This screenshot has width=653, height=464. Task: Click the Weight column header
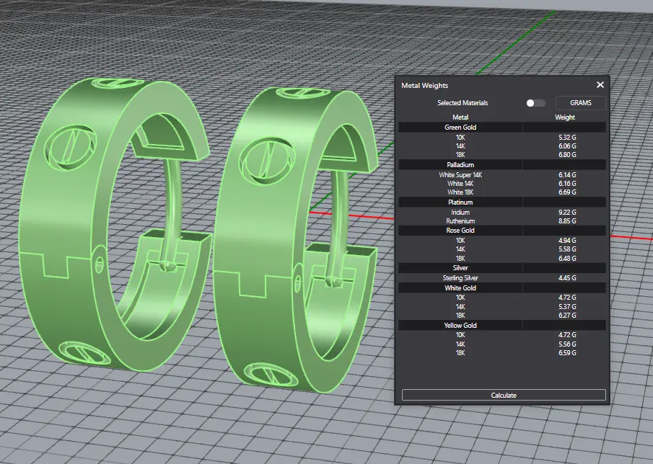tap(565, 117)
